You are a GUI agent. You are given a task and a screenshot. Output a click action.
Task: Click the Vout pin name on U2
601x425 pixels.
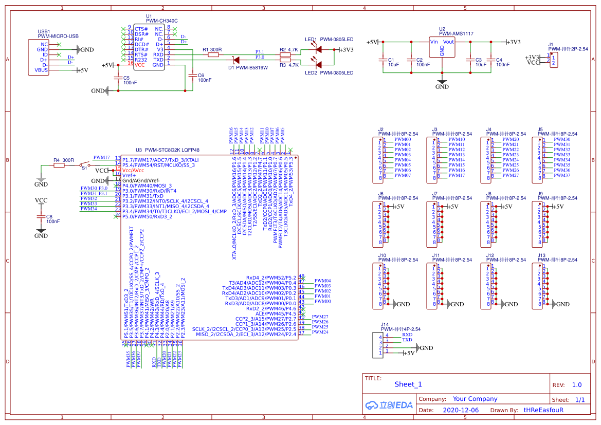[448, 42]
